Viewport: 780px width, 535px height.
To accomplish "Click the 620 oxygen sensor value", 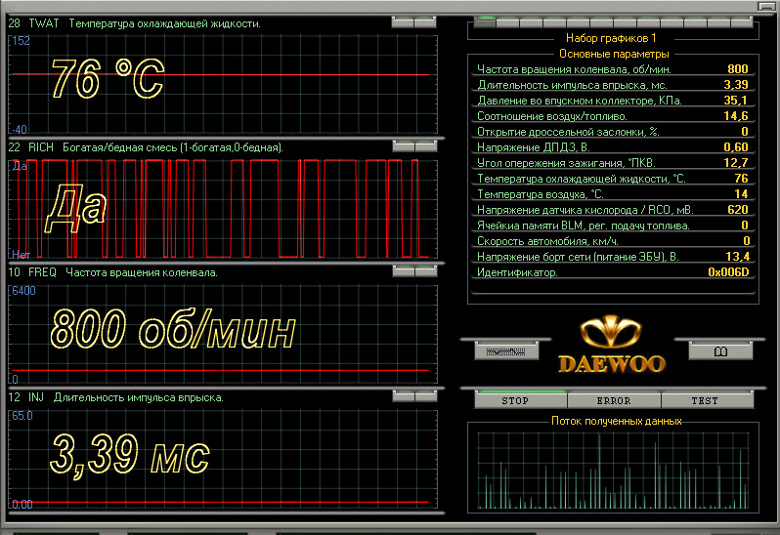I will 738,210.
